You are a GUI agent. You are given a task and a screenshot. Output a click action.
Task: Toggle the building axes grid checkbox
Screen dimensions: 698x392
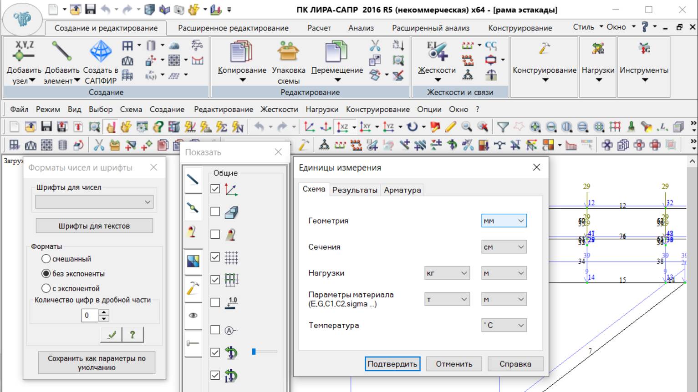(215, 280)
